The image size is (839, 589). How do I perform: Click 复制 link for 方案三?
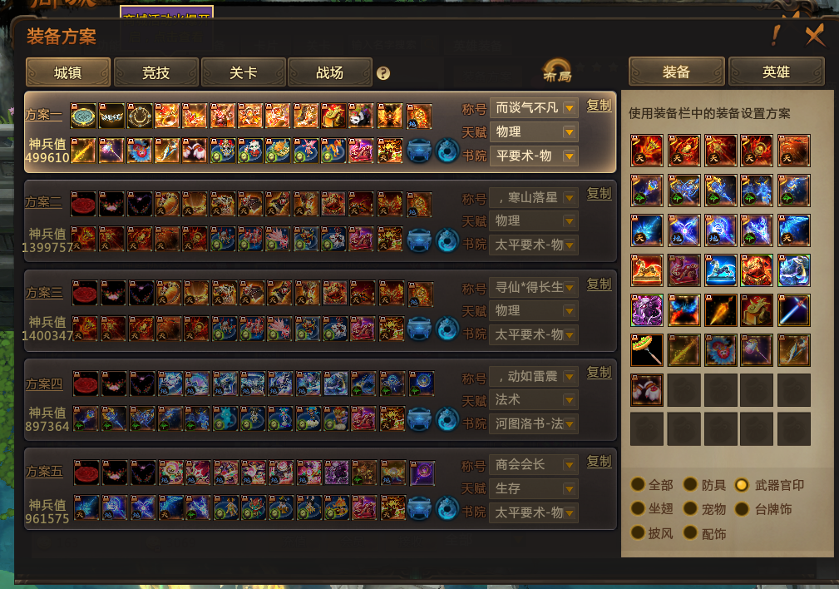click(600, 284)
